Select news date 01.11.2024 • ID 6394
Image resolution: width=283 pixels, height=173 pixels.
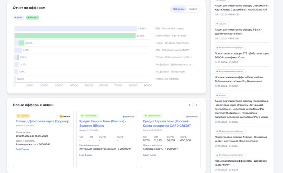pyautogui.click(x=226, y=62)
